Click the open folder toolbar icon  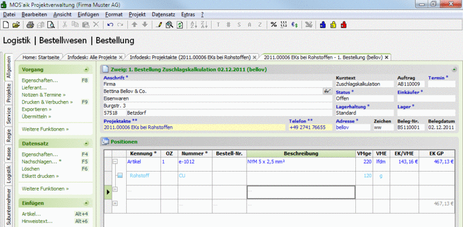16,25
